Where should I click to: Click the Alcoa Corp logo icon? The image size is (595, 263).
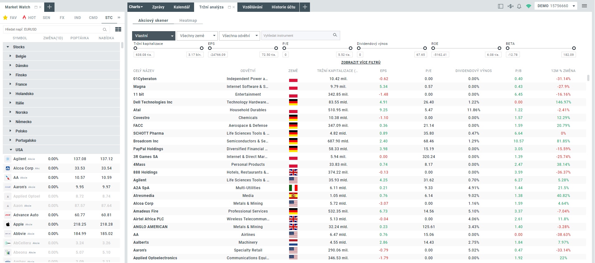click(x=8, y=168)
